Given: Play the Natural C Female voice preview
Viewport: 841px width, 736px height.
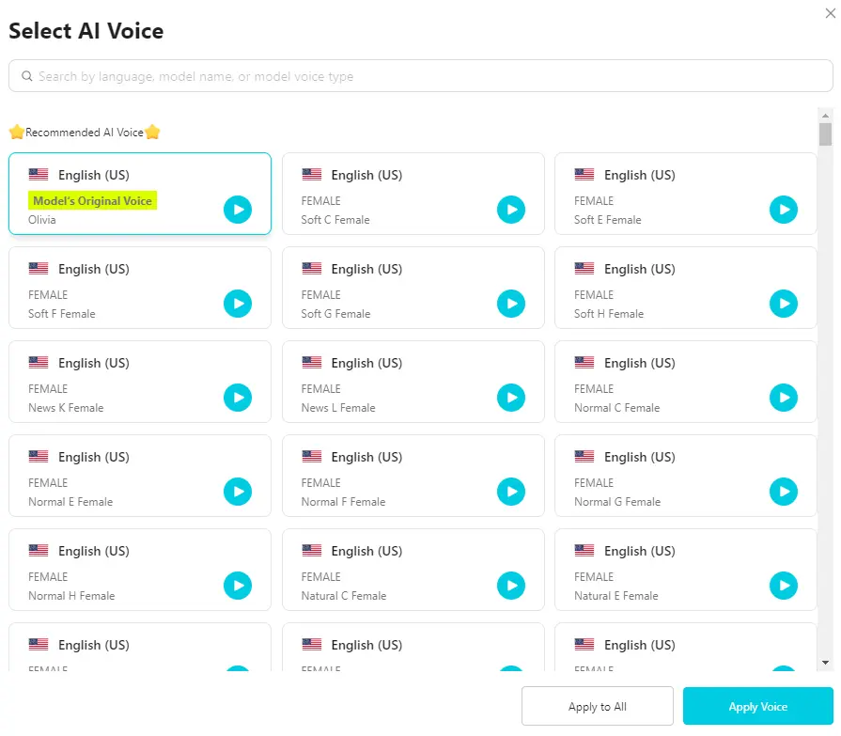Looking at the screenshot, I should pyautogui.click(x=511, y=586).
